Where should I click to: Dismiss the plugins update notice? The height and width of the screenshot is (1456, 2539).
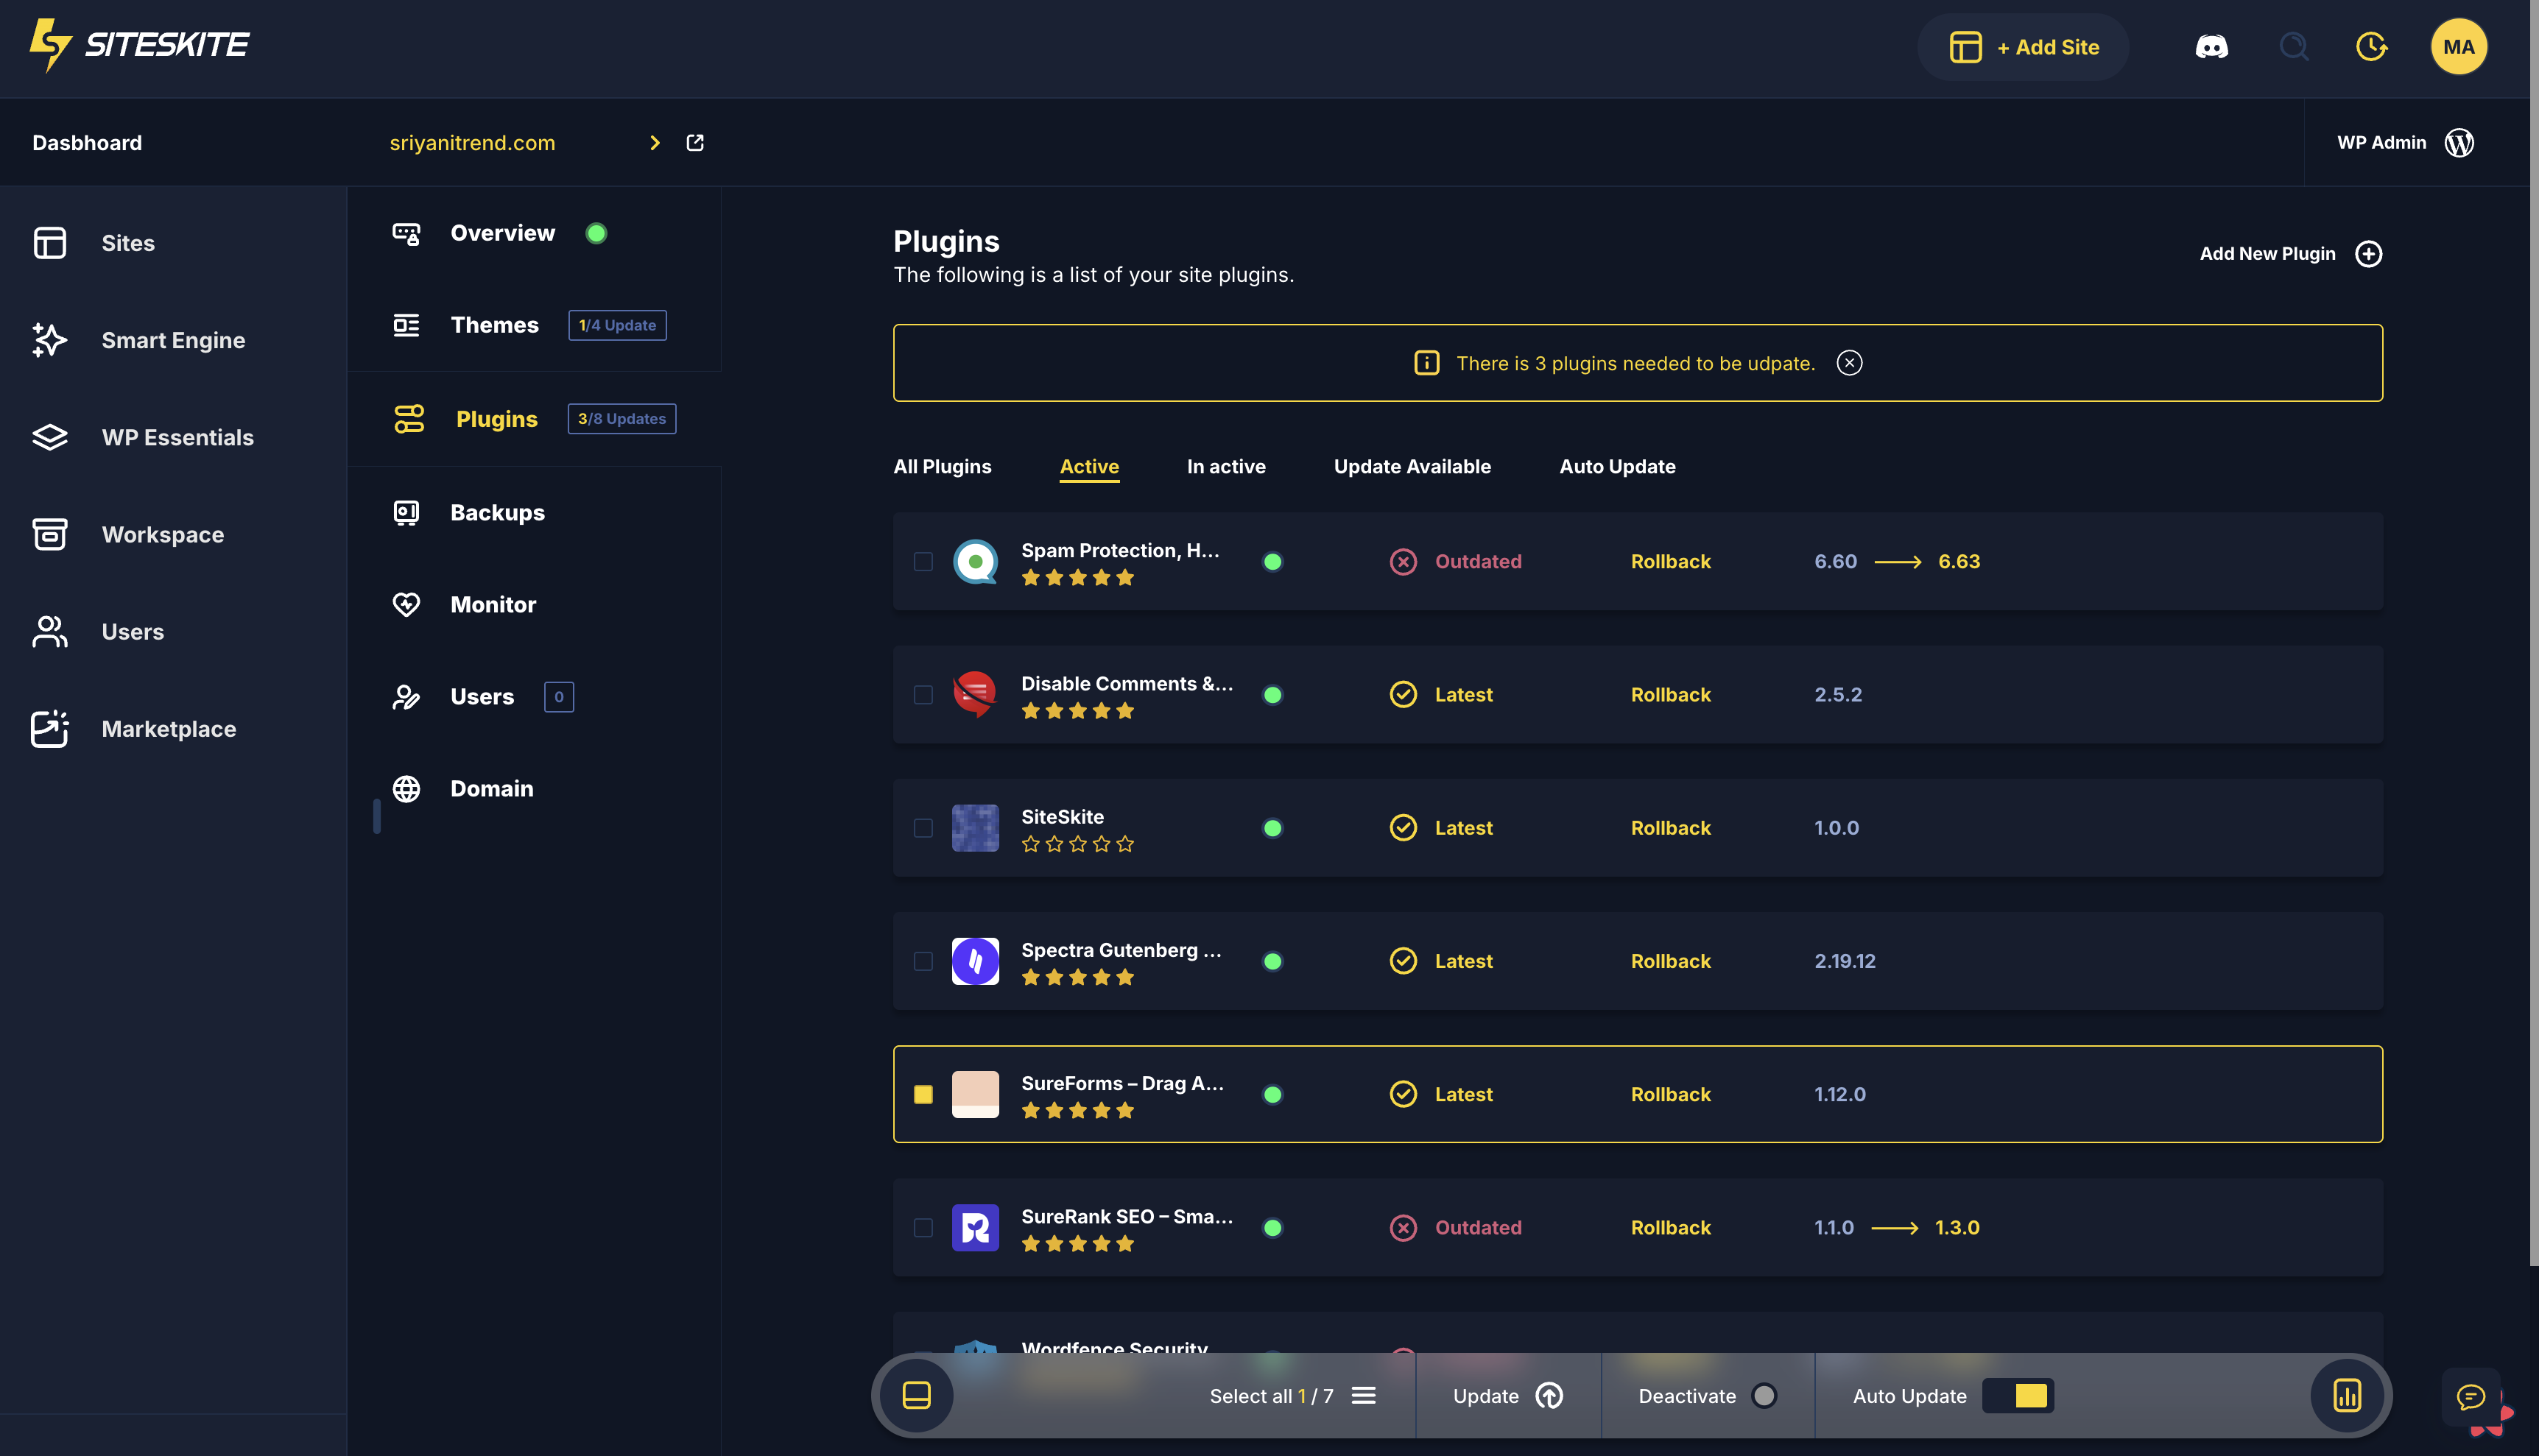pos(1849,363)
